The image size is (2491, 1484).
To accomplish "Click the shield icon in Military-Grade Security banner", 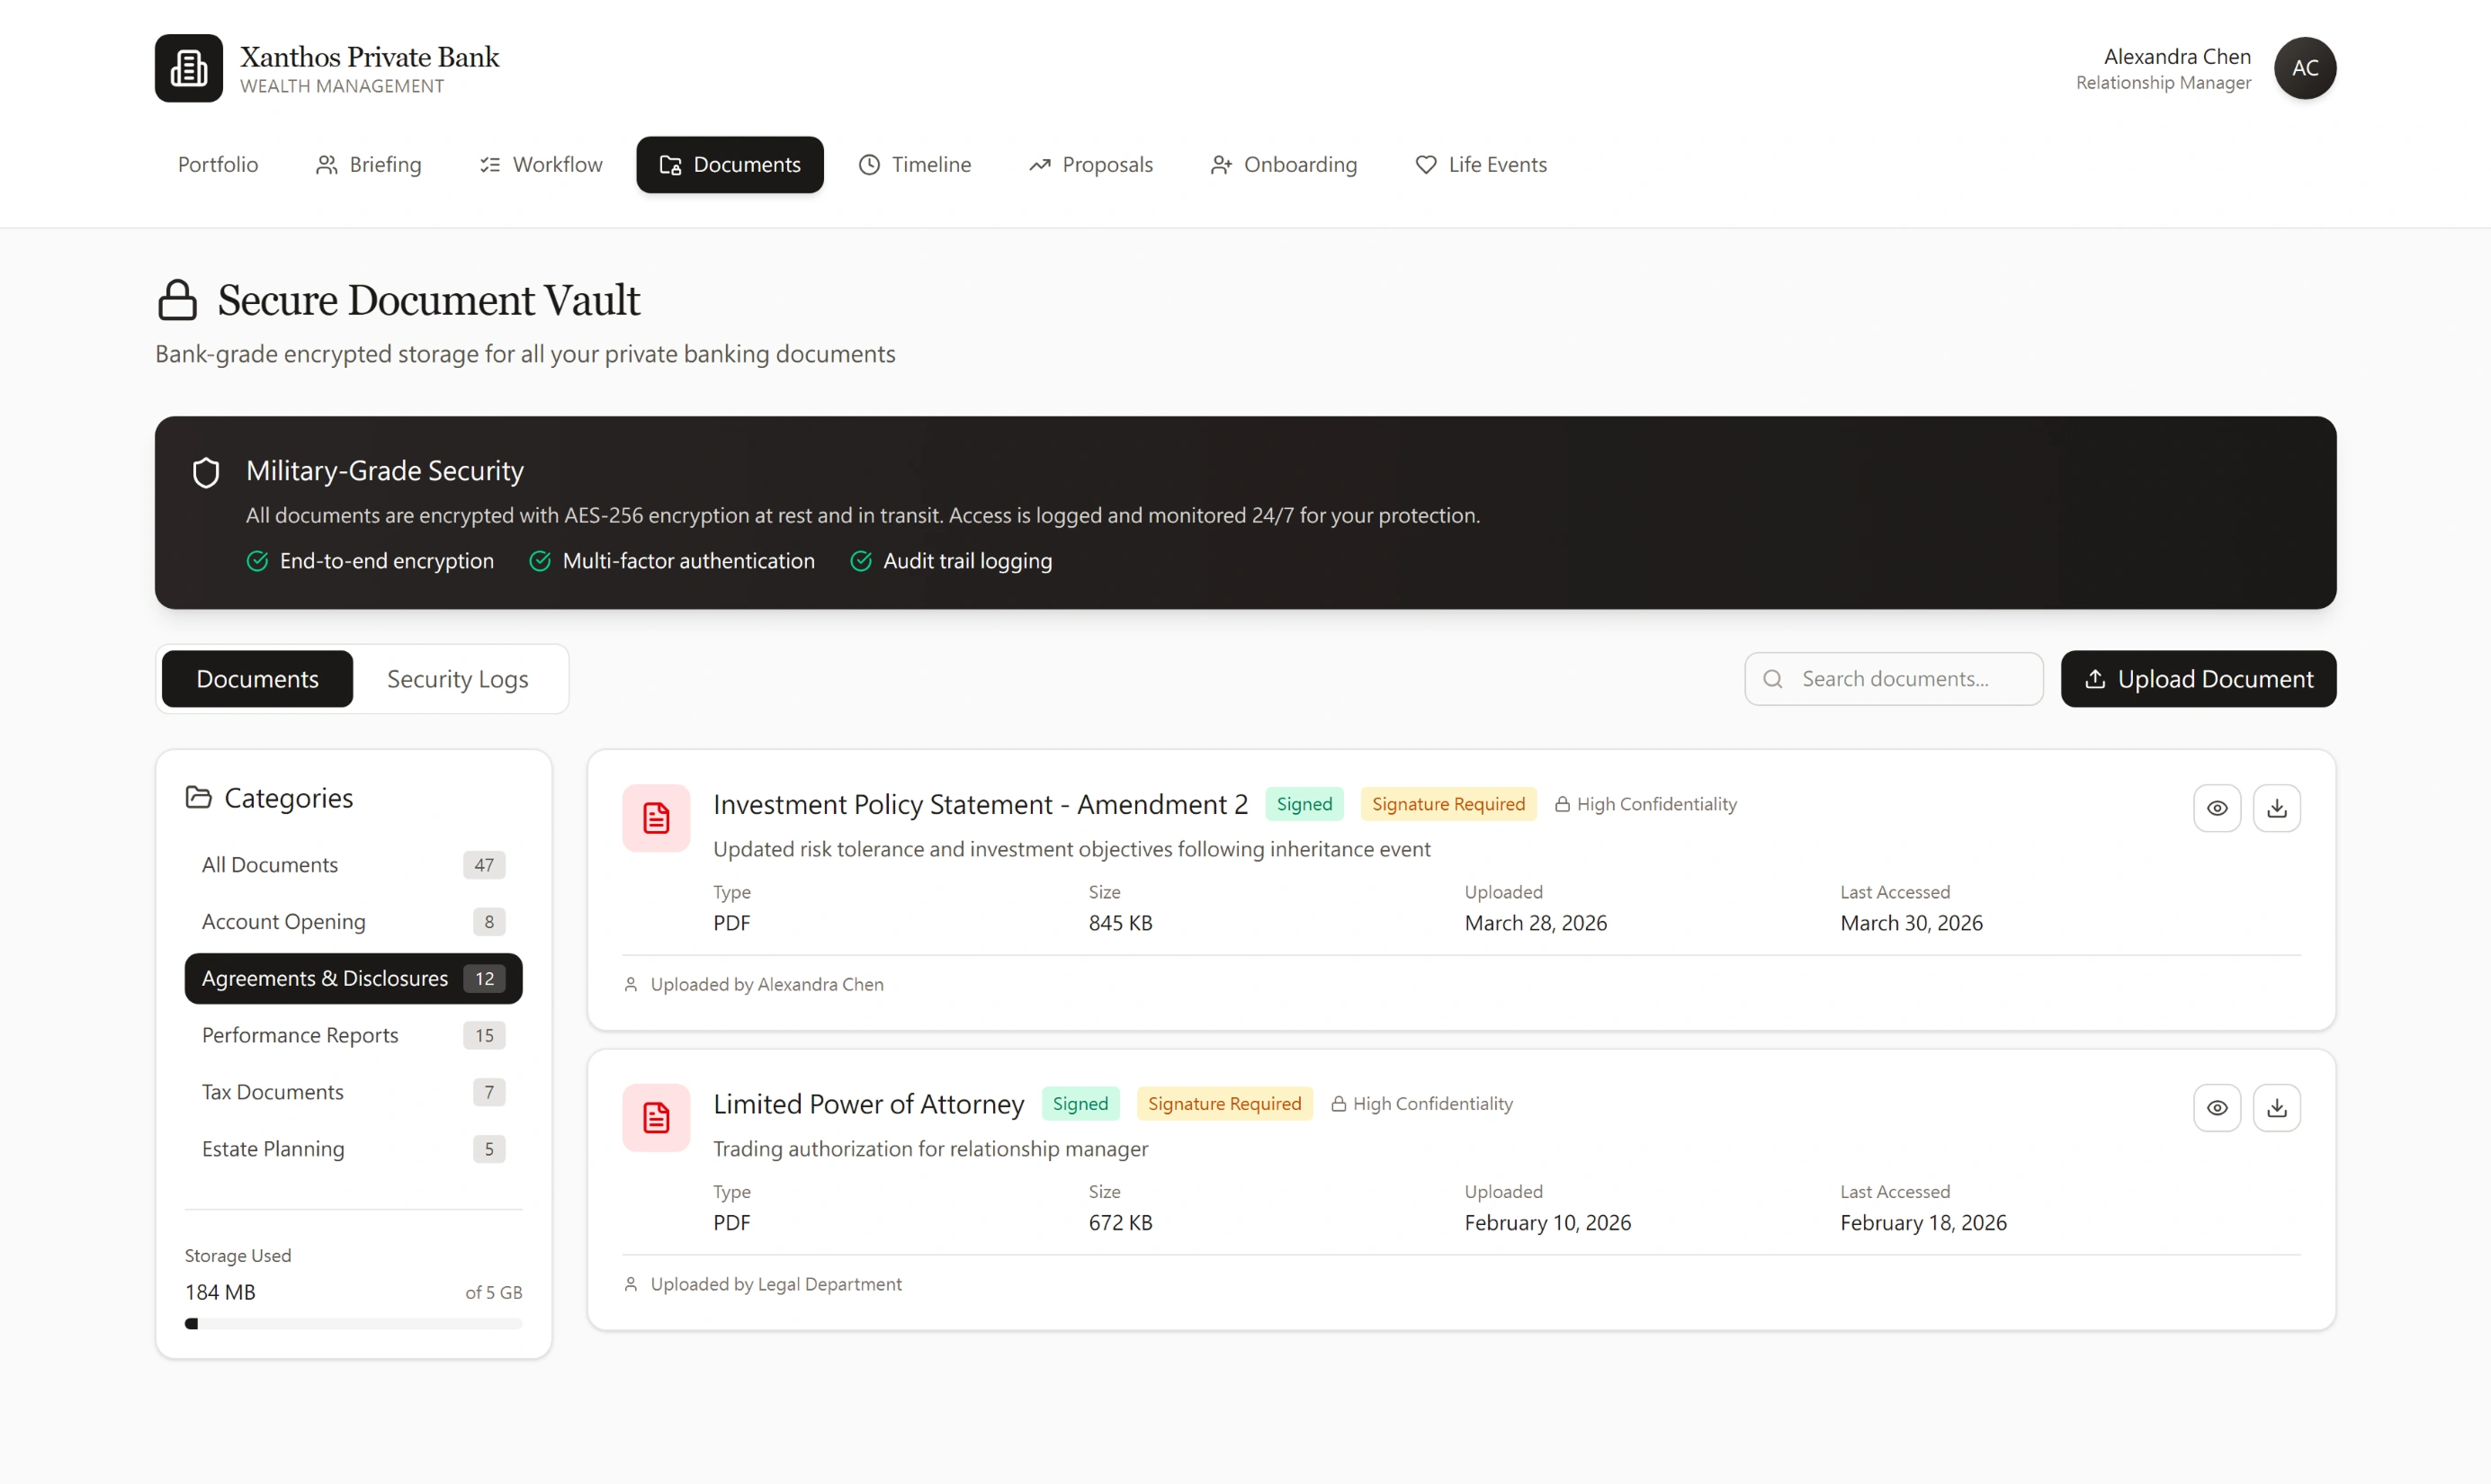I will [206, 472].
